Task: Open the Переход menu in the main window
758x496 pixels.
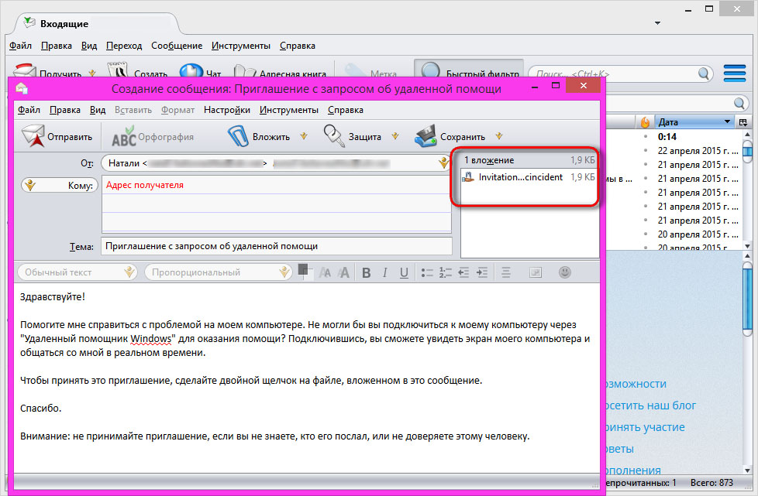Action: [124, 46]
